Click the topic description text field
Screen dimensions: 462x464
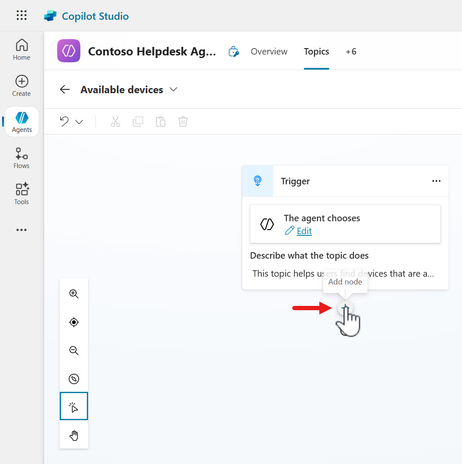click(x=344, y=274)
